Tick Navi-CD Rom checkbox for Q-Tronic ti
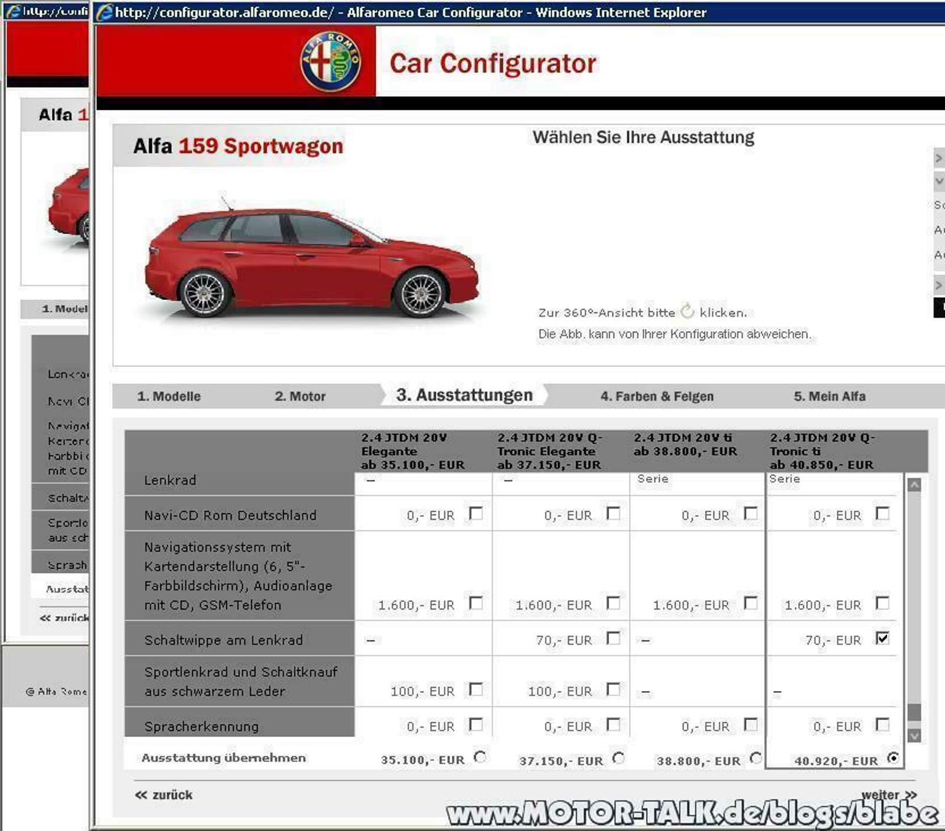The image size is (945, 831). [882, 513]
